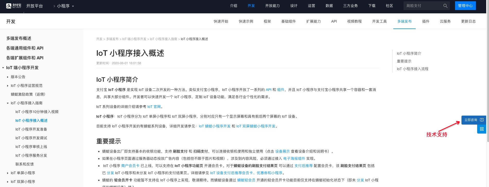Open 联系和反馈 in sidebar
The width and height of the screenshot is (489, 187).
coord(24,164)
